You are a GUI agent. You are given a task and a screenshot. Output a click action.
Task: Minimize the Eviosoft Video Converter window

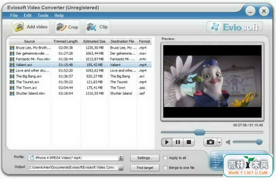250,11
